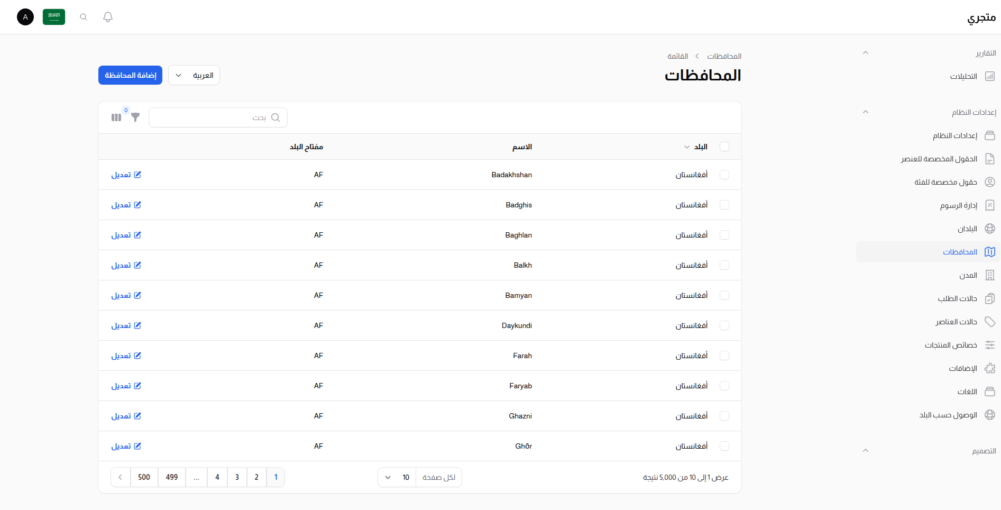
Task: Check the checkbox on the Balkh row
Action: (724, 265)
